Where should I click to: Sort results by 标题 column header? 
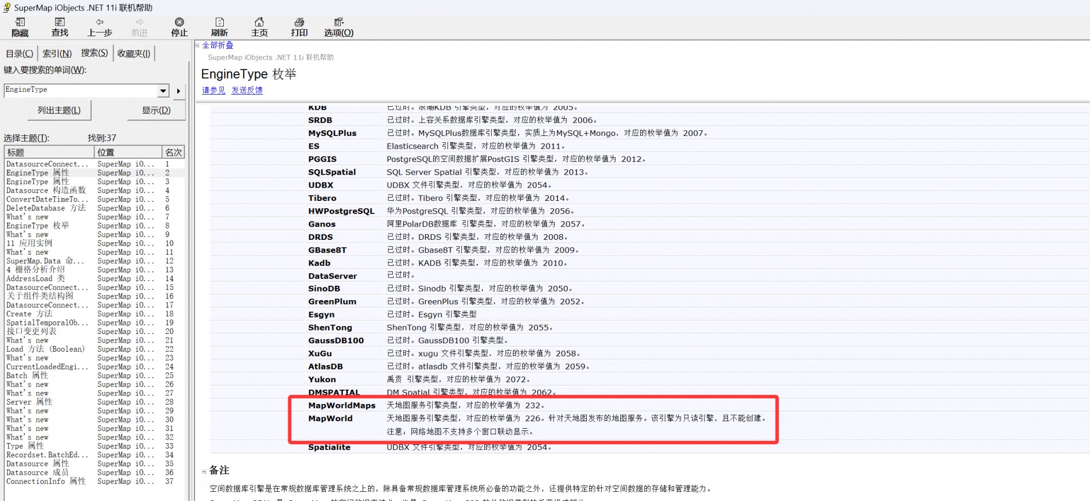(x=49, y=152)
